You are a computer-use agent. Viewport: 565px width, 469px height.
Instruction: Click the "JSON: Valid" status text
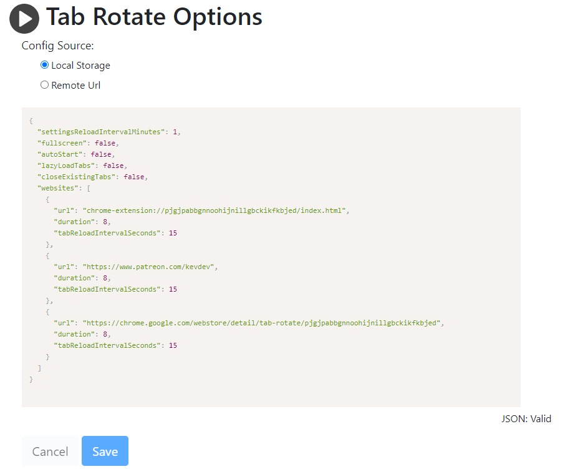tap(526, 419)
